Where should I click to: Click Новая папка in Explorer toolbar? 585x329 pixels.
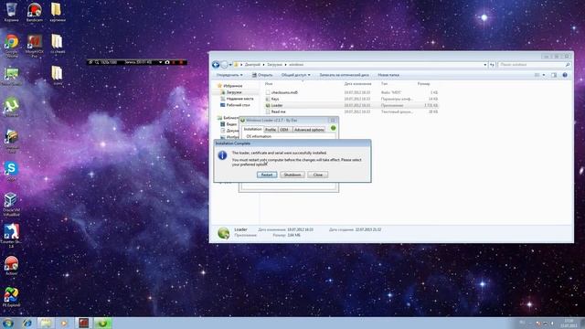point(388,75)
